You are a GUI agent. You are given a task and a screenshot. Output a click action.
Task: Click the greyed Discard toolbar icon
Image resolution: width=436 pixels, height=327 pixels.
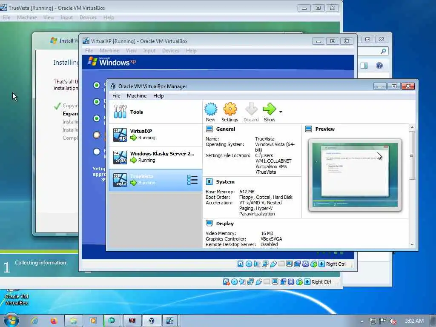coord(251,112)
